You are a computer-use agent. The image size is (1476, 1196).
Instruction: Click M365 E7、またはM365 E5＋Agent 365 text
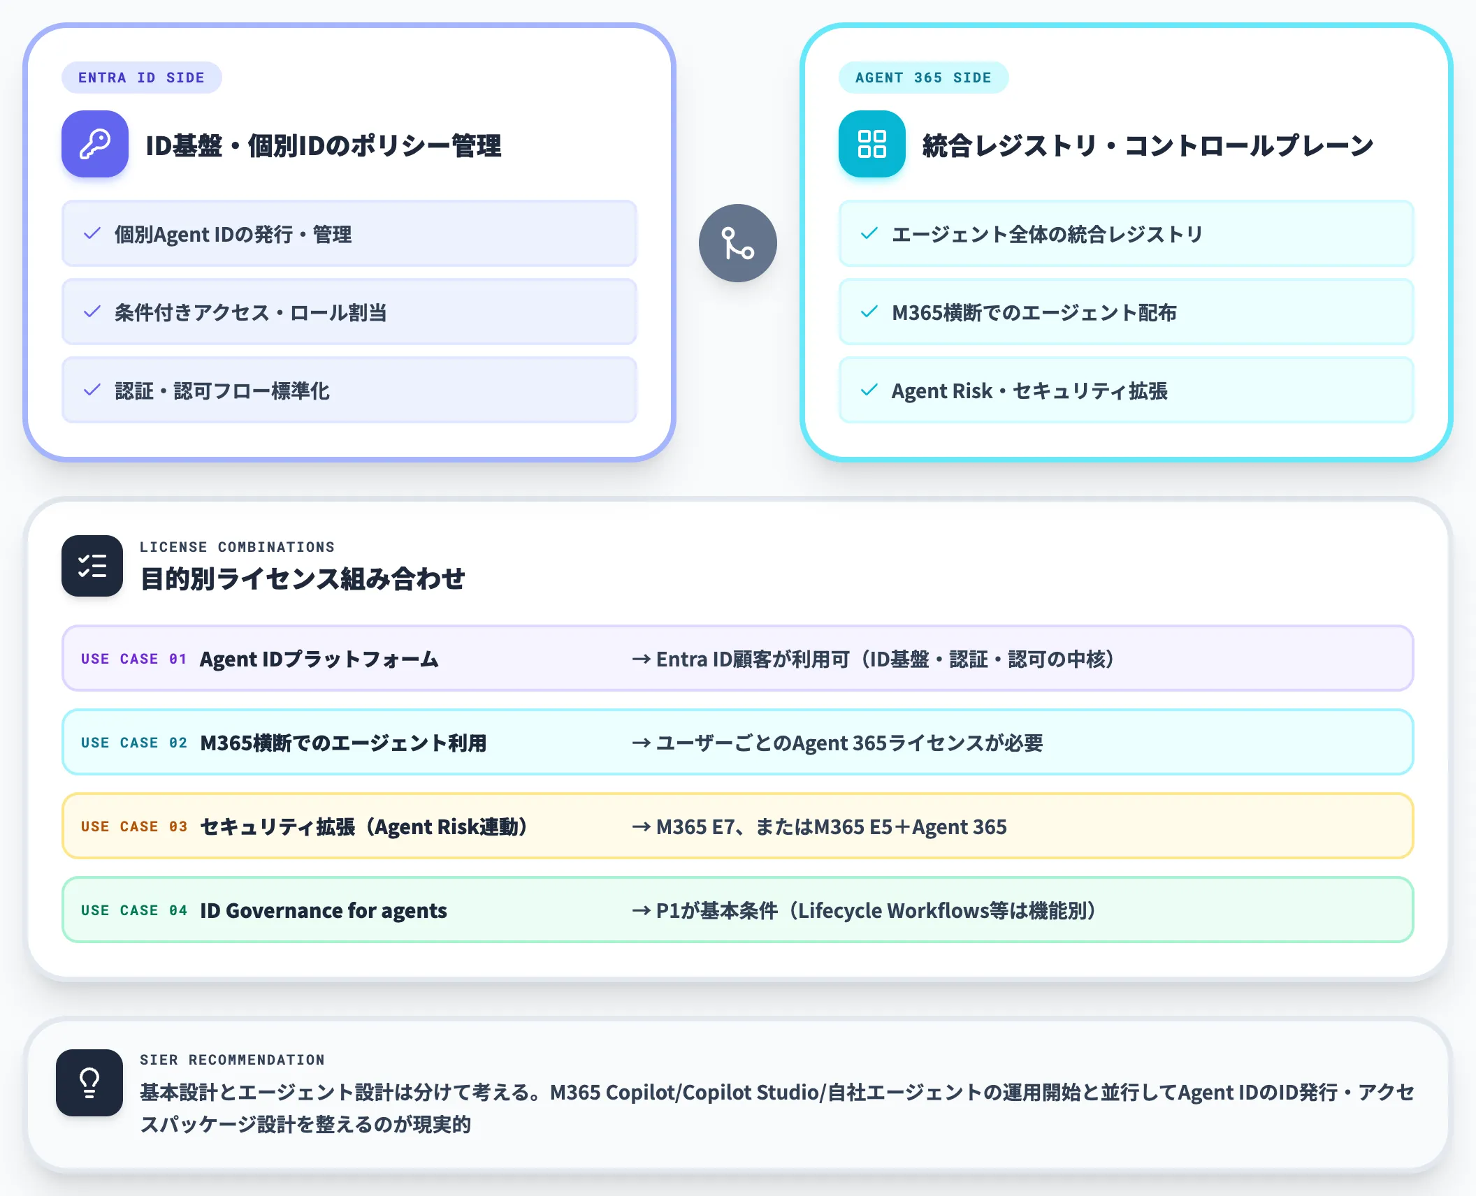click(x=819, y=826)
